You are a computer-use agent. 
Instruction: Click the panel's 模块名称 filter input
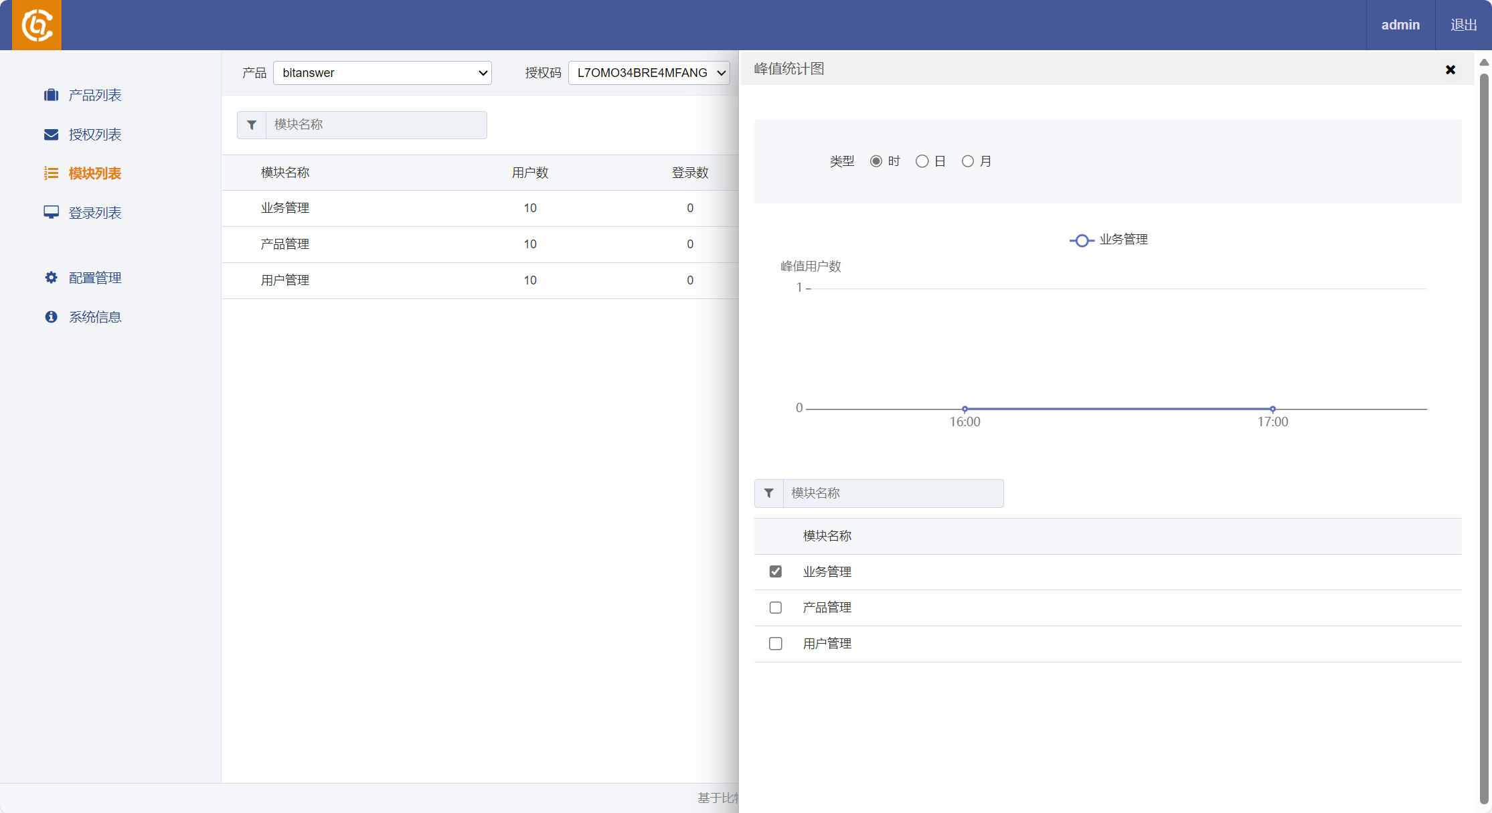click(x=892, y=493)
